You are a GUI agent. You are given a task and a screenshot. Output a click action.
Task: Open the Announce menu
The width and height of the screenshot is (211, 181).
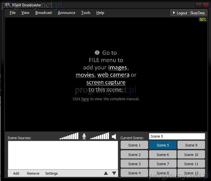tap(66, 13)
